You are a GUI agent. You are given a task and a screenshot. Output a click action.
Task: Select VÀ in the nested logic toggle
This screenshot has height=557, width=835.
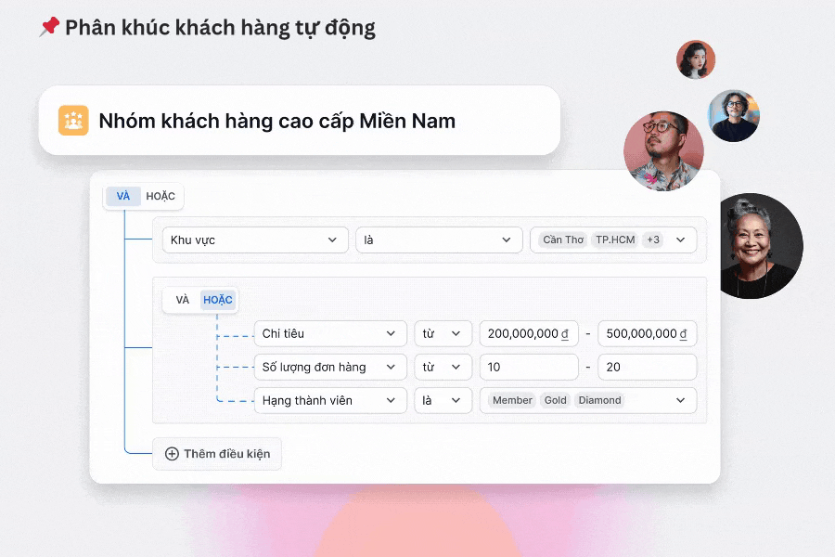[183, 300]
